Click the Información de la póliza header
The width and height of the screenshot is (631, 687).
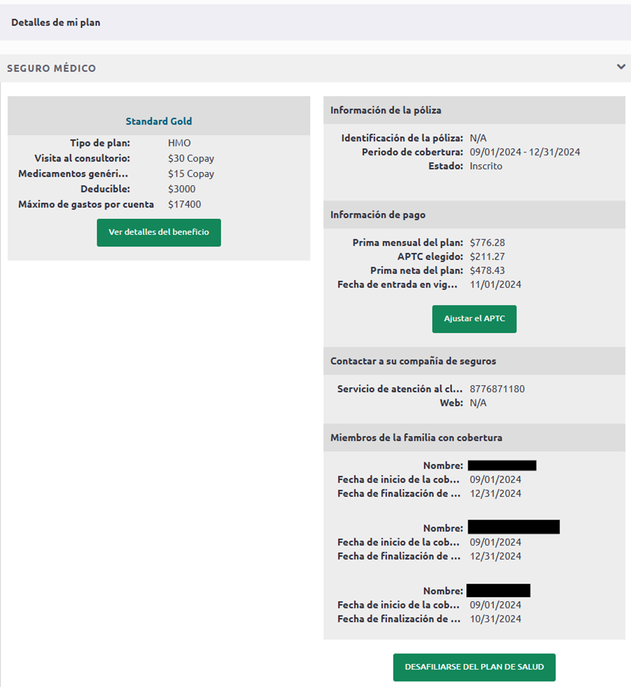[x=385, y=110]
